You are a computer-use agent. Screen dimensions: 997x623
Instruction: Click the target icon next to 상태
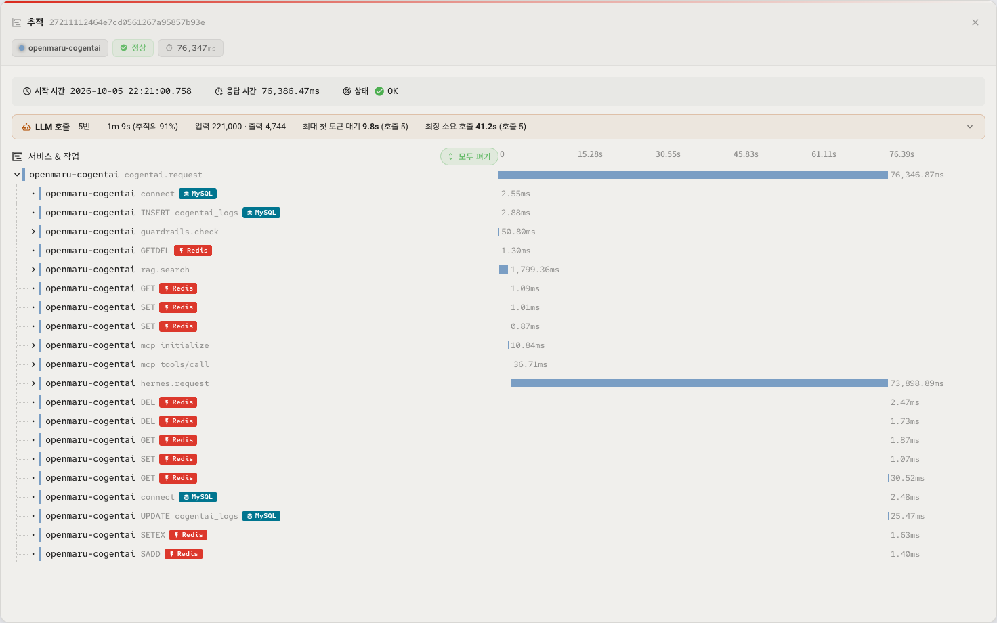(347, 91)
